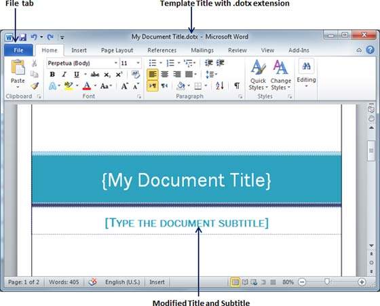
Task: Click the Text Effects glowing A icon
Action: point(53,85)
